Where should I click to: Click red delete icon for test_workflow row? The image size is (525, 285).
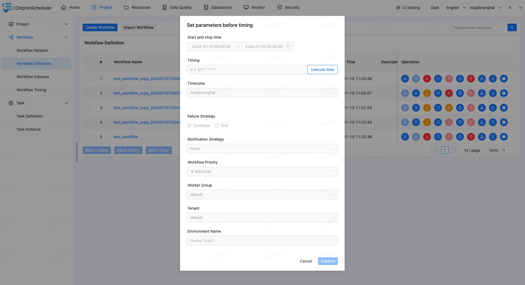pyautogui.click(x=471, y=137)
